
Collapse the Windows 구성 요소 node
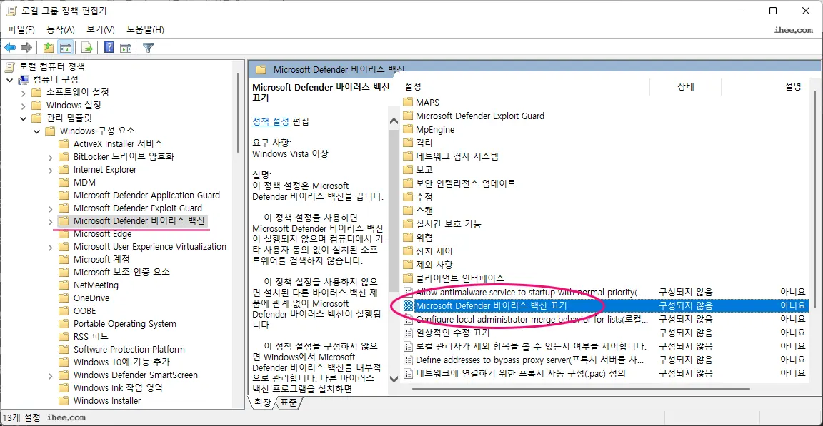36,131
